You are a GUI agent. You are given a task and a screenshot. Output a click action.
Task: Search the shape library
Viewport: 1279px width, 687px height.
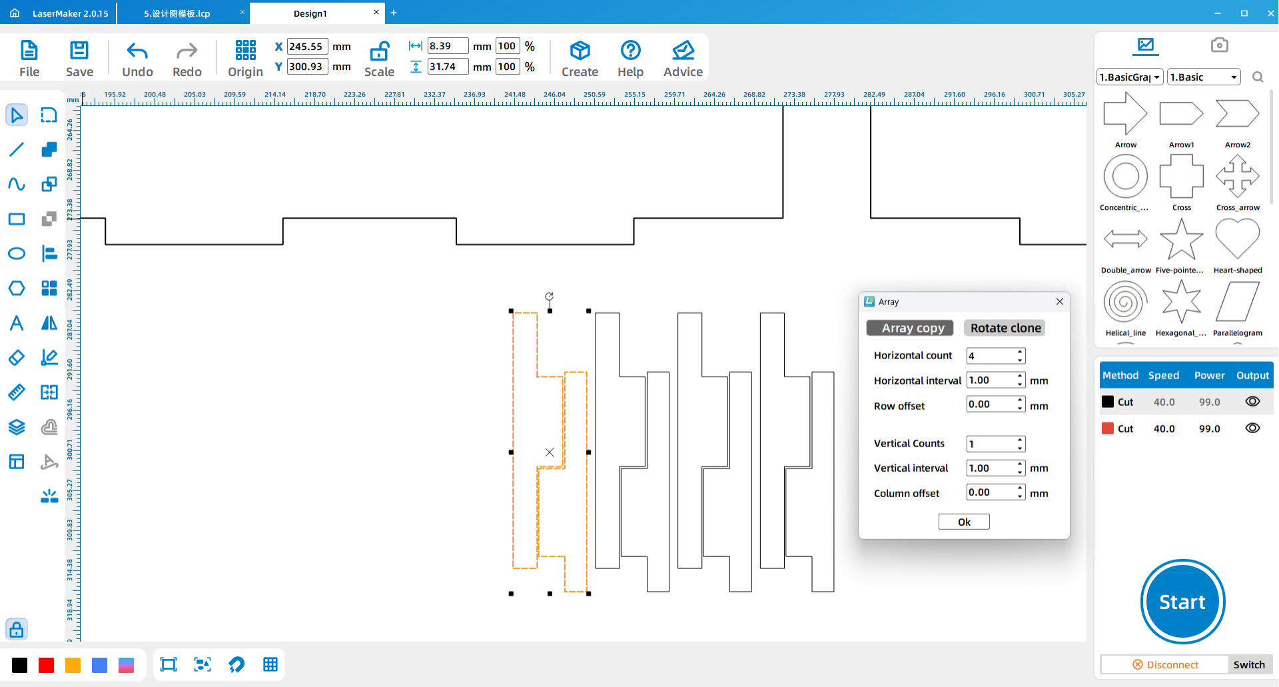coord(1258,77)
